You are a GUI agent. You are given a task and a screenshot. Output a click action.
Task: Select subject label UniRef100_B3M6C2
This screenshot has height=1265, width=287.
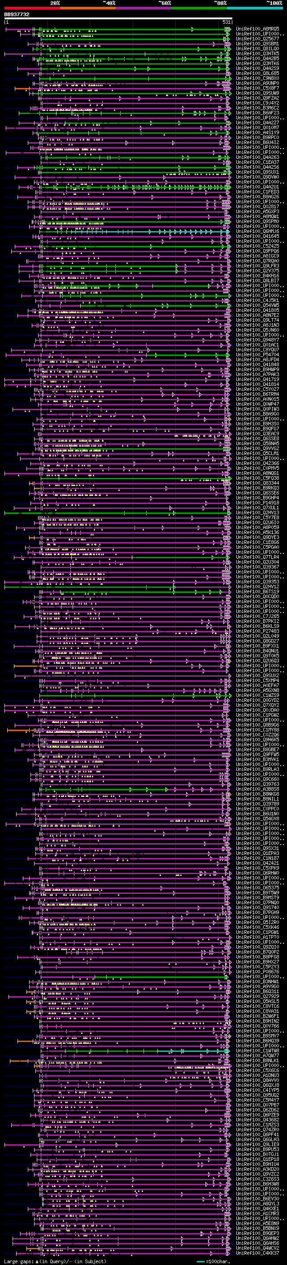click(x=257, y=108)
